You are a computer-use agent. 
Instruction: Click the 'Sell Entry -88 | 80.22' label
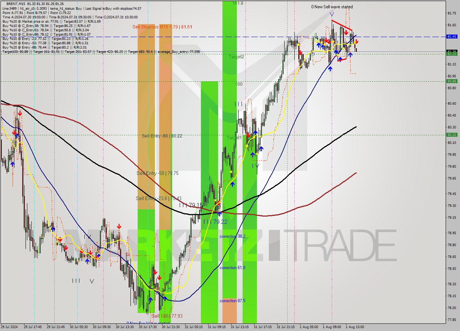(x=162, y=136)
